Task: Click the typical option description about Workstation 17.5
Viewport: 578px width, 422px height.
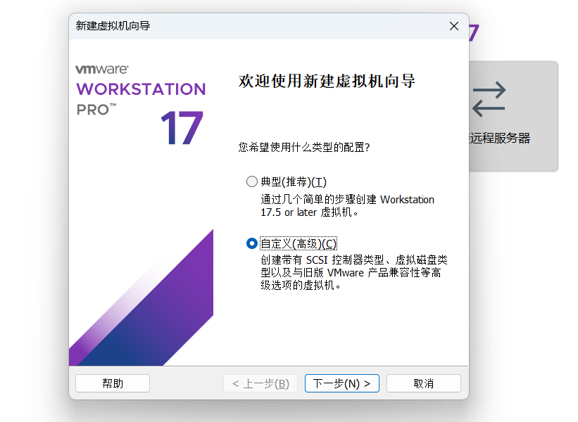Action: coord(347,206)
